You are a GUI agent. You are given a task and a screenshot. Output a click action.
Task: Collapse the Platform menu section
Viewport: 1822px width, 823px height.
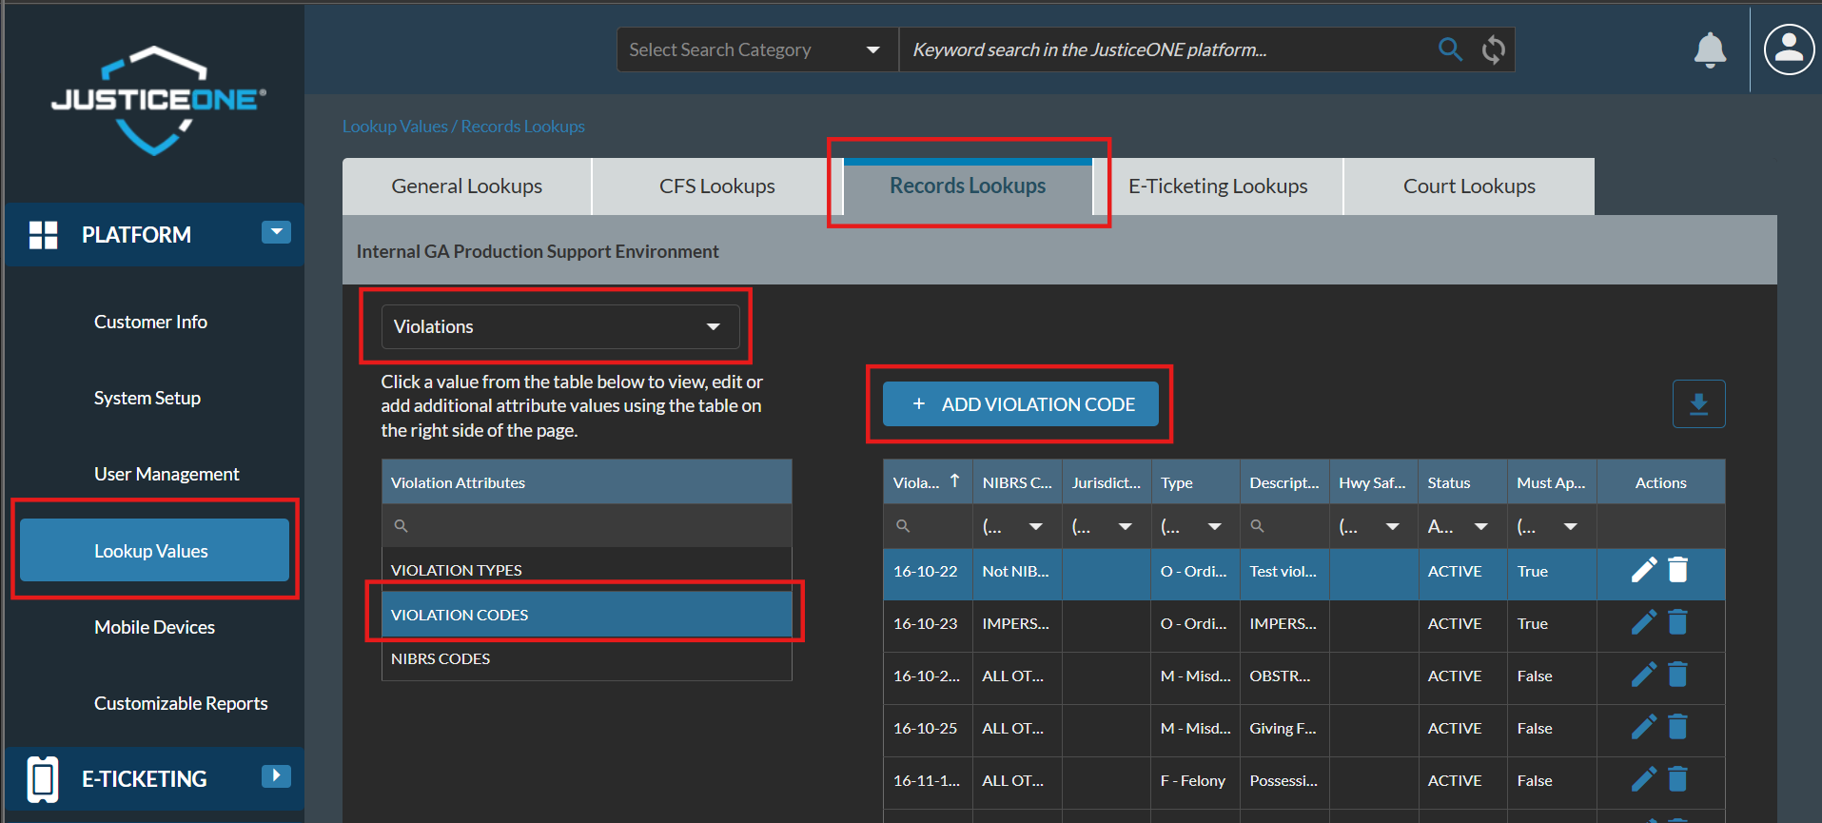tap(276, 232)
